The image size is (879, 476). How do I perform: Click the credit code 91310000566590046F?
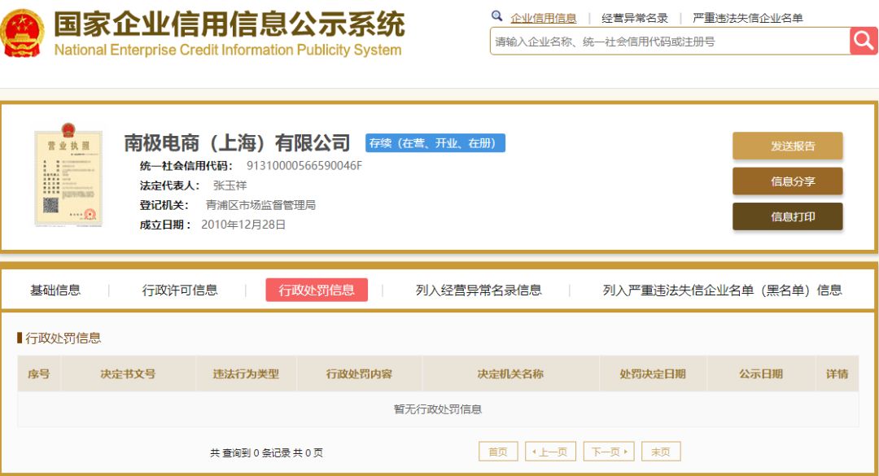point(304,166)
